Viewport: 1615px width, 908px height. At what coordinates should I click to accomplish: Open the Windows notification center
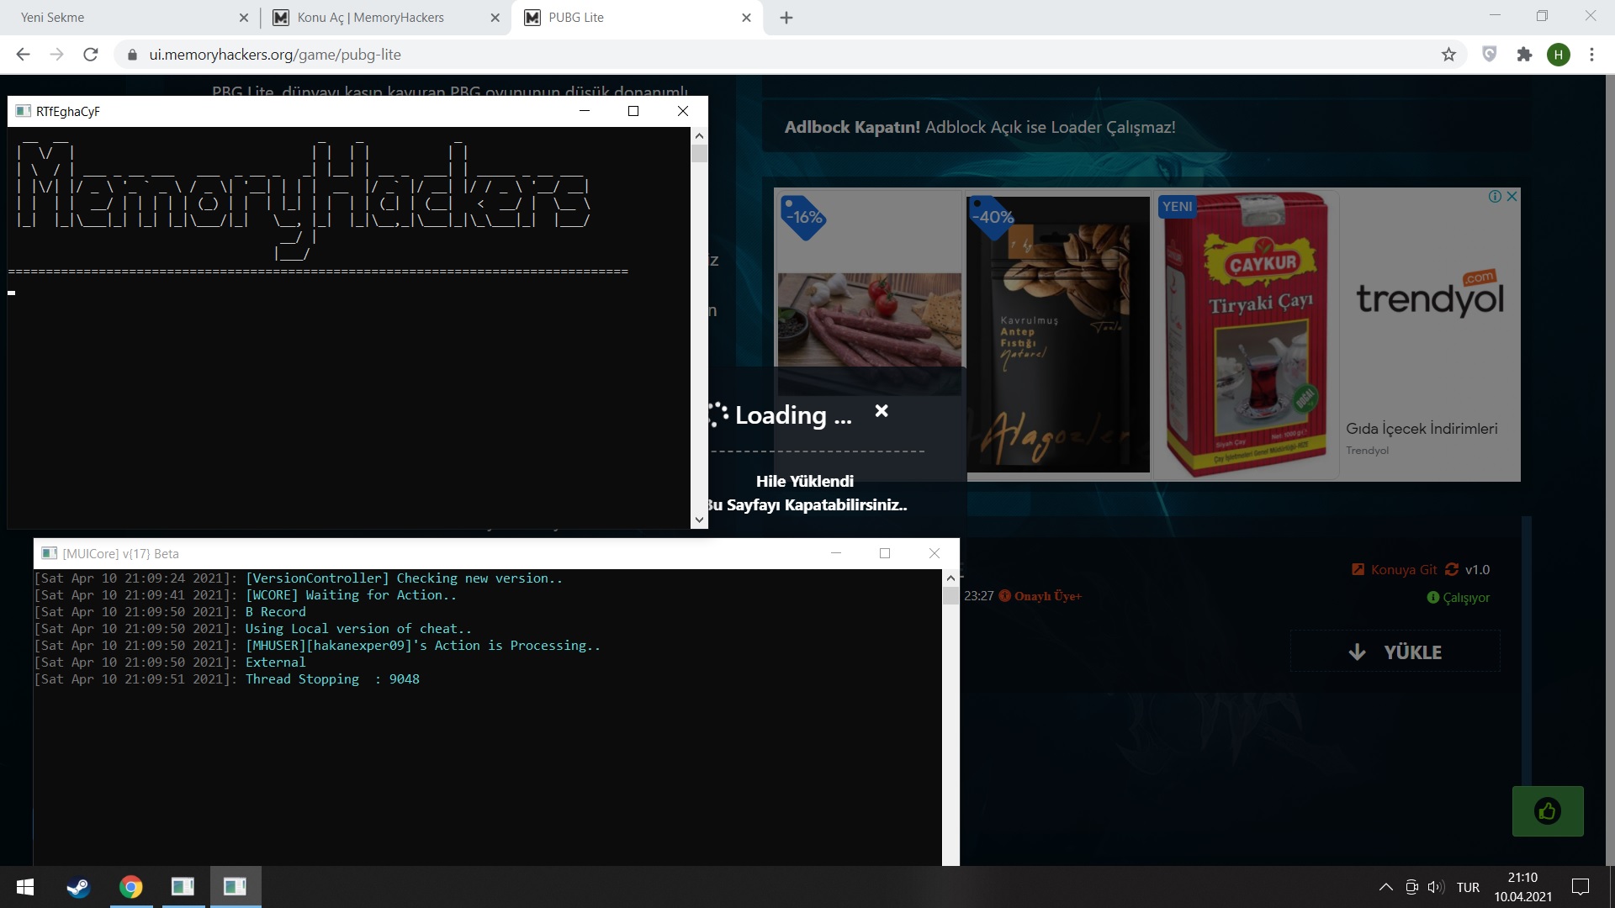pos(1581,887)
